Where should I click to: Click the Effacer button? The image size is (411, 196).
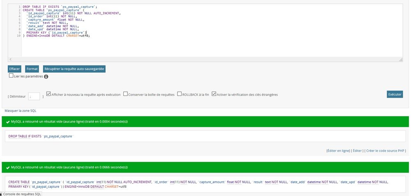[x=14, y=69]
